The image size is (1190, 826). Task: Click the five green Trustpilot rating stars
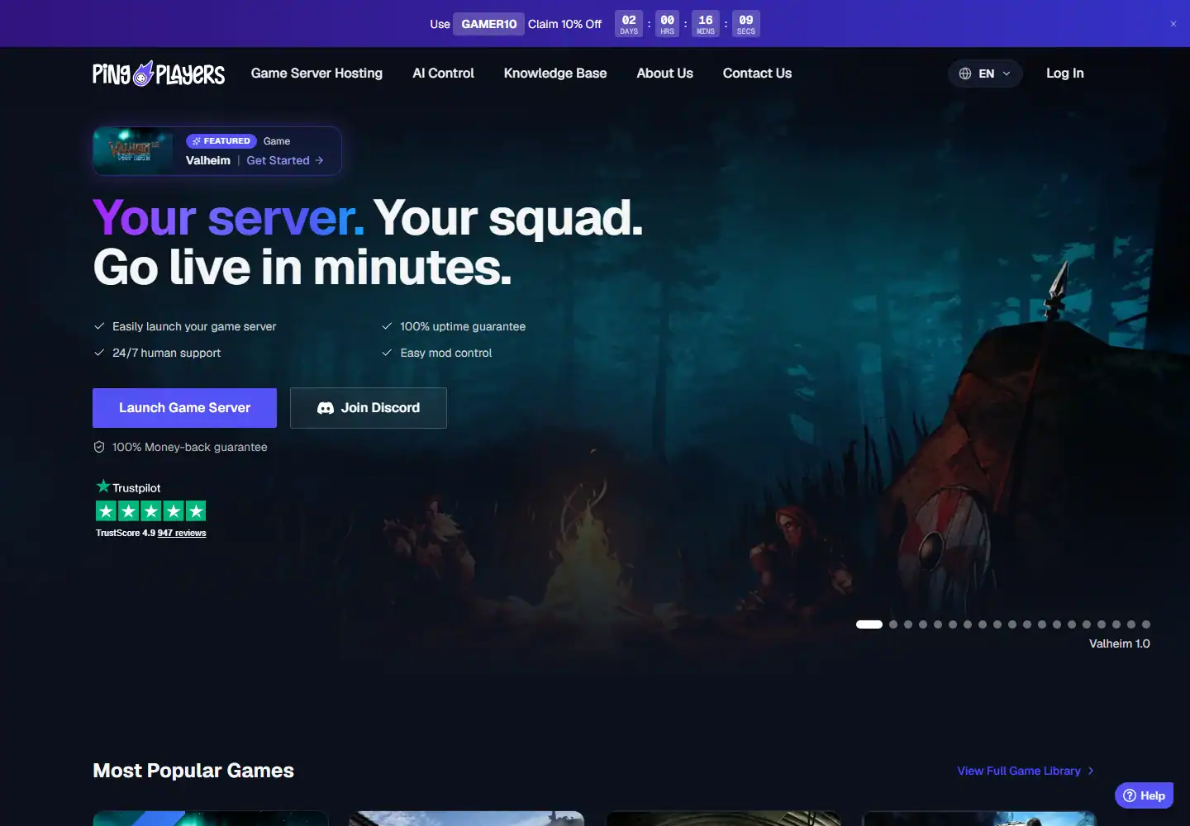click(x=150, y=511)
